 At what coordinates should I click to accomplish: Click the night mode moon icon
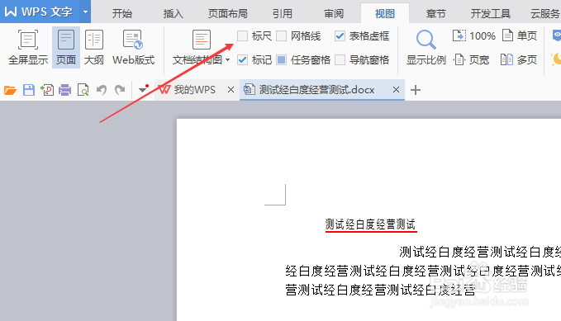click(x=556, y=59)
